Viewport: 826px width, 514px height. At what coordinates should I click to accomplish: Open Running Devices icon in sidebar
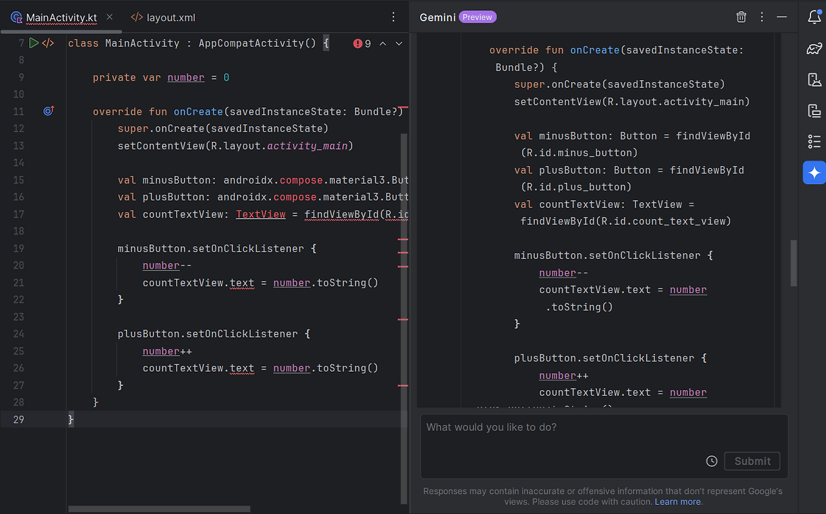pyautogui.click(x=814, y=110)
